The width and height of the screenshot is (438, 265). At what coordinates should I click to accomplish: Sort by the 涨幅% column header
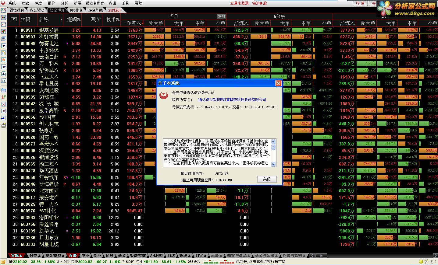pos(74,19)
